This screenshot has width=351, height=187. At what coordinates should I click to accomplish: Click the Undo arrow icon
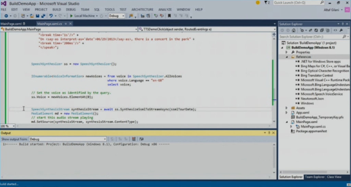(51, 16)
